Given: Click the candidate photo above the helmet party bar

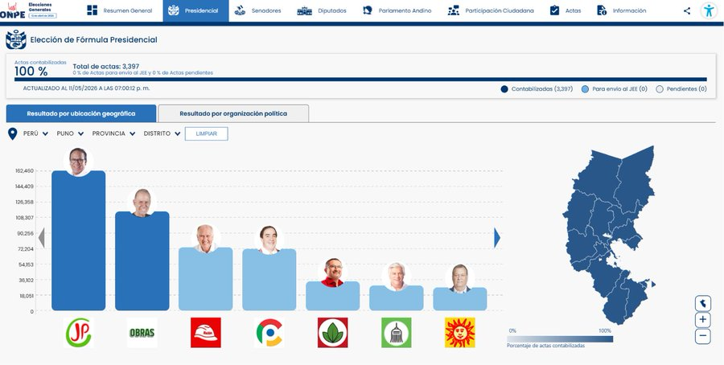Looking at the screenshot, I should pyautogui.click(x=205, y=239).
